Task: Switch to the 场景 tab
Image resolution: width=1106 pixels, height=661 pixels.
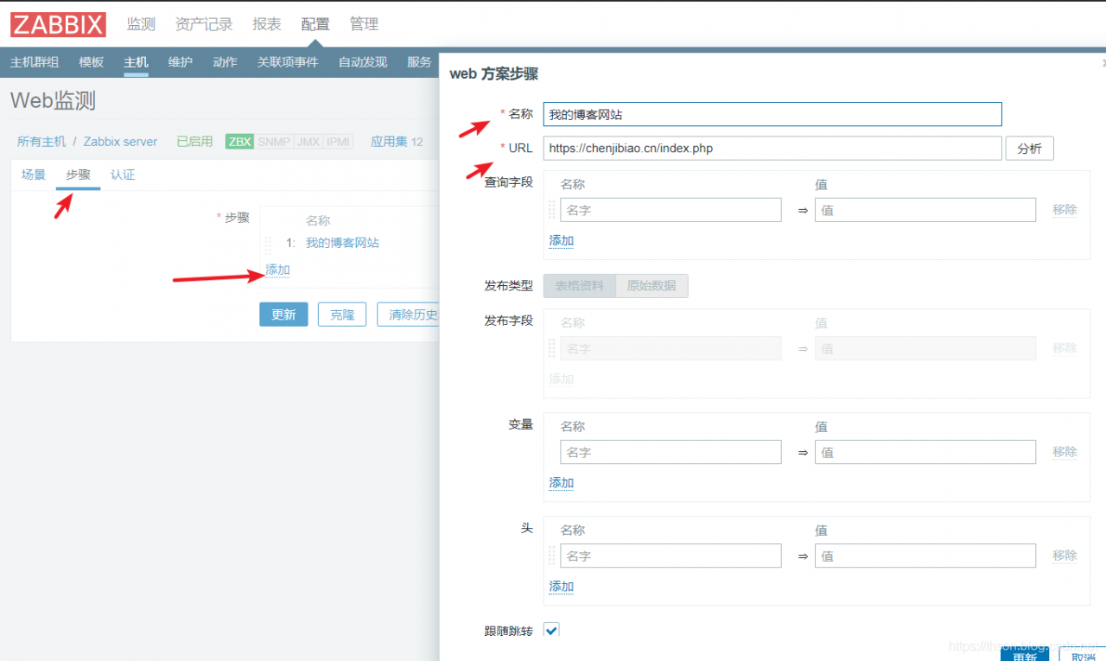Action: pos(34,175)
